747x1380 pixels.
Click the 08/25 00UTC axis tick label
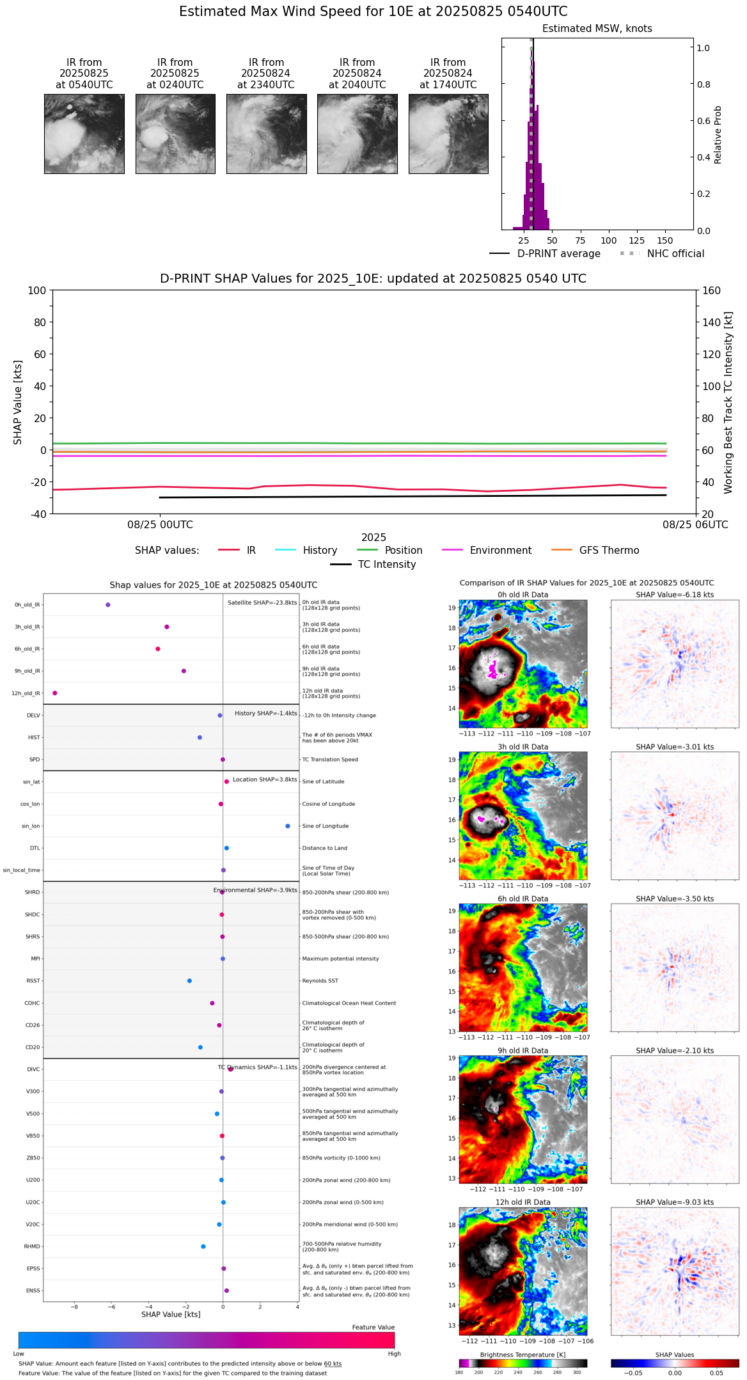(160, 524)
